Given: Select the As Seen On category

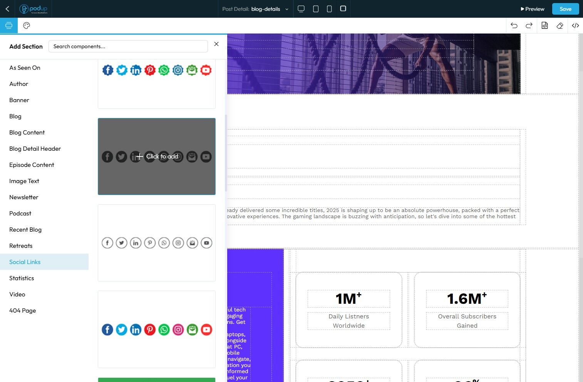Looking at the screenshot, I should click(x=44, y=67).
